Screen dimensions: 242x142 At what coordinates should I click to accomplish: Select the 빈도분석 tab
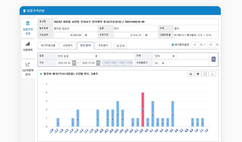pos(86,46)
